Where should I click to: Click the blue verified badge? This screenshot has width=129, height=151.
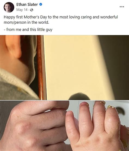41,4
